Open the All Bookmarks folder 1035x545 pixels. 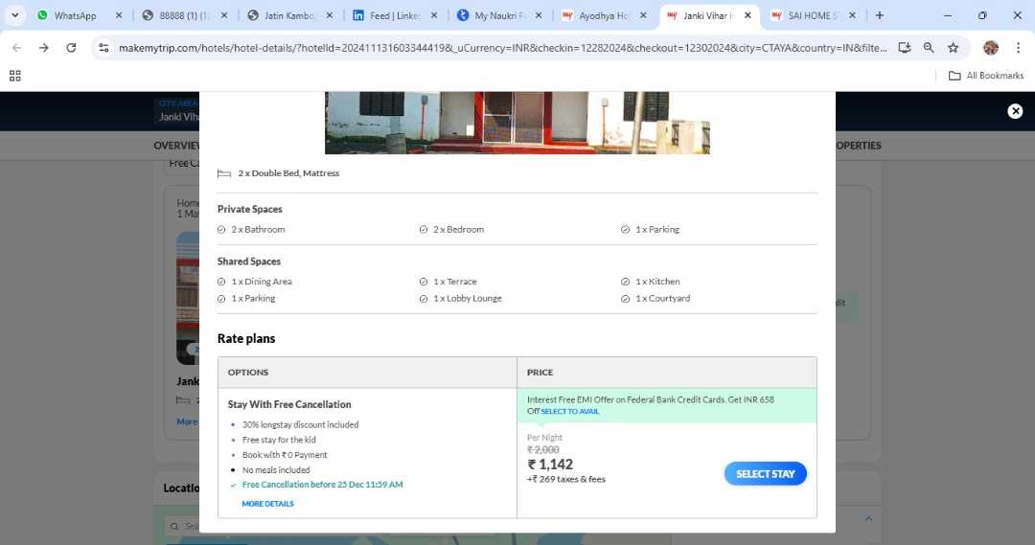tap(986, 76)
